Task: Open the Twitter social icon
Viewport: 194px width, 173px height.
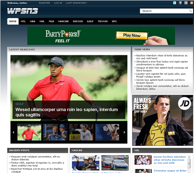Action: (175, 3)
